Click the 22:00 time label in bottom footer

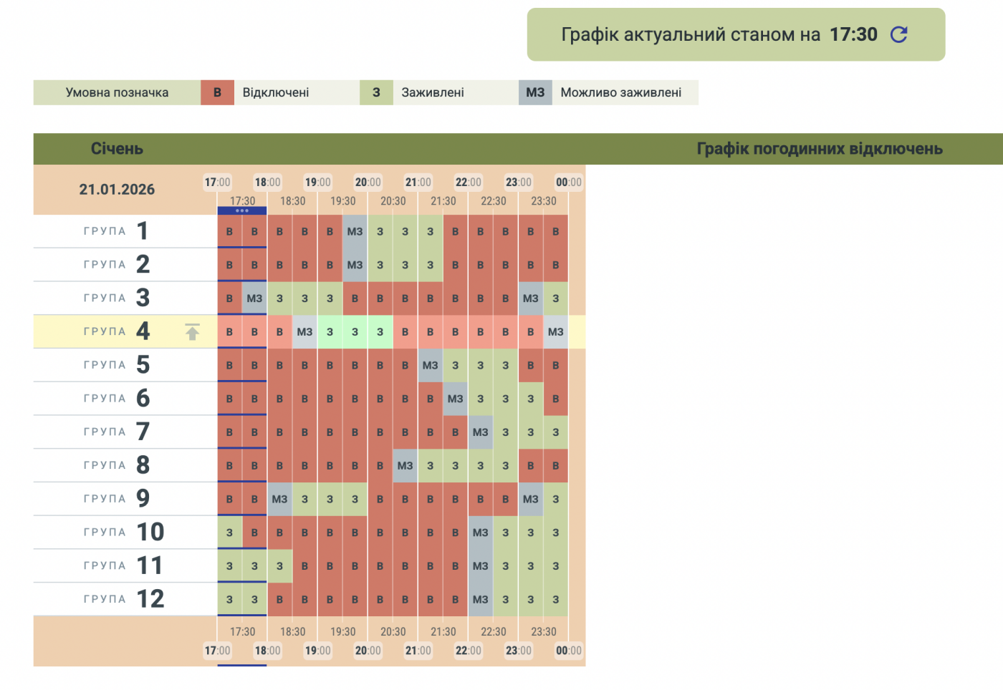click(468, 651)
